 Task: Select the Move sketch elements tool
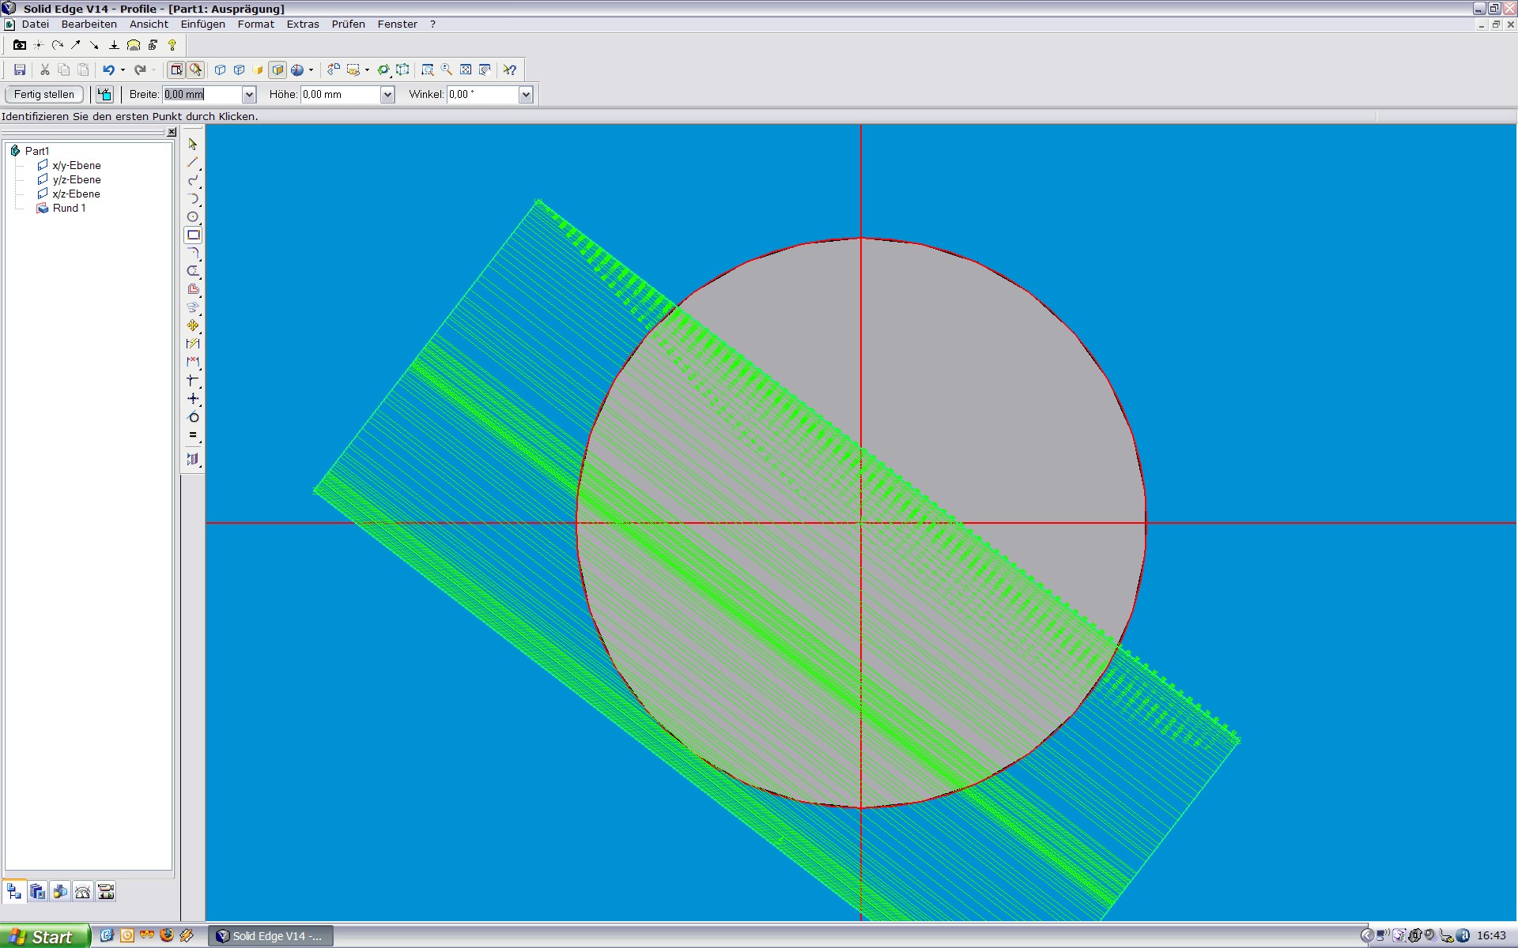click(x=193, y=325)
